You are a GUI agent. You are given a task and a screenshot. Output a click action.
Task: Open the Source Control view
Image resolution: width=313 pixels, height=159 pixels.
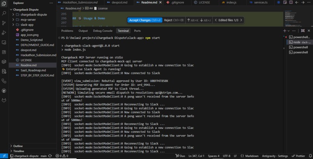click(x=4, y=23)
